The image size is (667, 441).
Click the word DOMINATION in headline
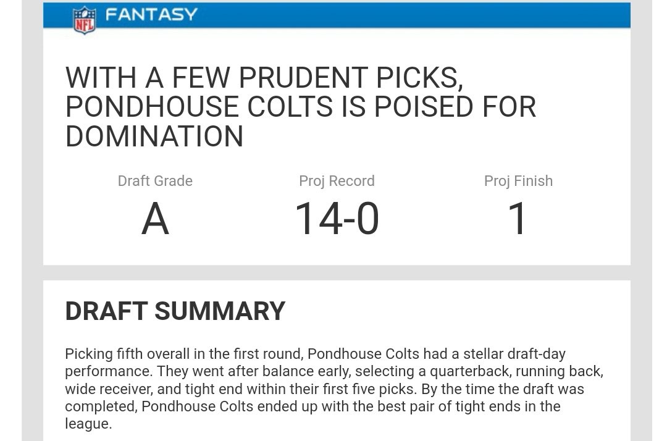click(x=154, y=136)
